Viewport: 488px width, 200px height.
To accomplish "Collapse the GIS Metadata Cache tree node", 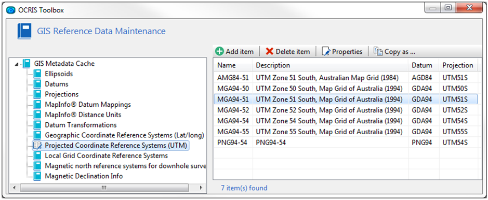I will [x=16, y=64].
